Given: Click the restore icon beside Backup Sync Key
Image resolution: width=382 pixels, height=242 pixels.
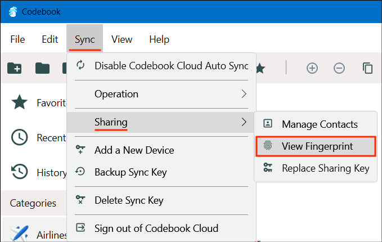Looking at the screenshot, I should [x=80, y=172].
